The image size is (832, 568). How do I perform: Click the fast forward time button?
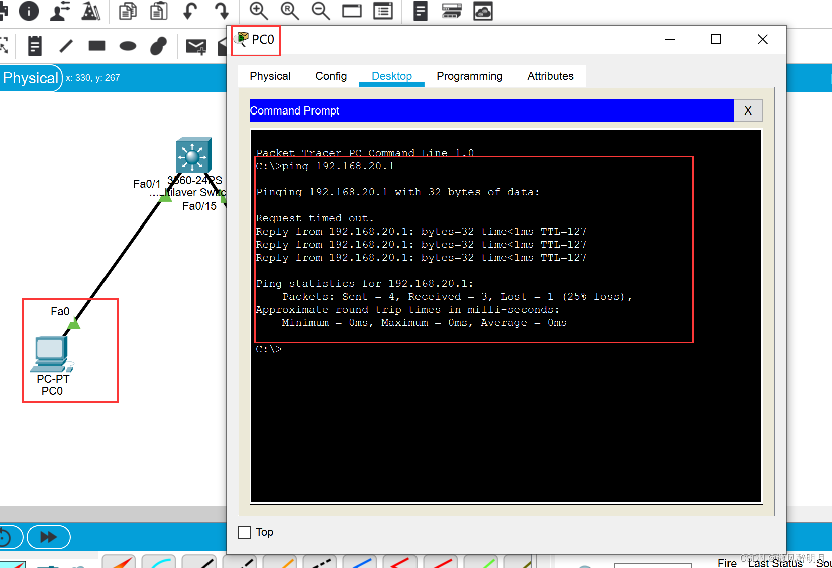pos(48,537)
